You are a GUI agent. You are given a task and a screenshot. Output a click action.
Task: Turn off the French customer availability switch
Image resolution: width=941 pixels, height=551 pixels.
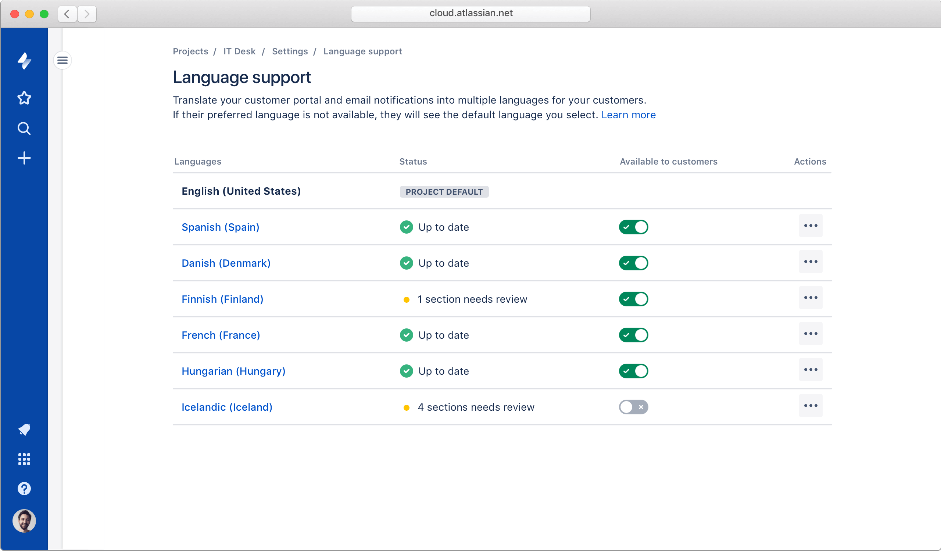click(633, 335)
